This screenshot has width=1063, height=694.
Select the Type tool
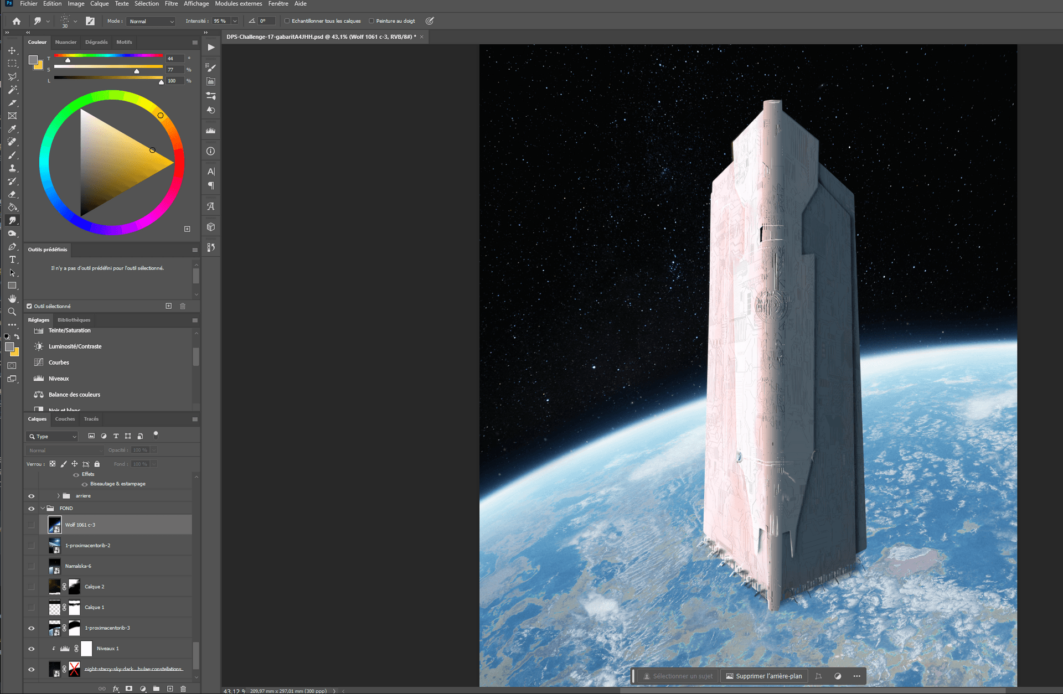tap(12, 260)
